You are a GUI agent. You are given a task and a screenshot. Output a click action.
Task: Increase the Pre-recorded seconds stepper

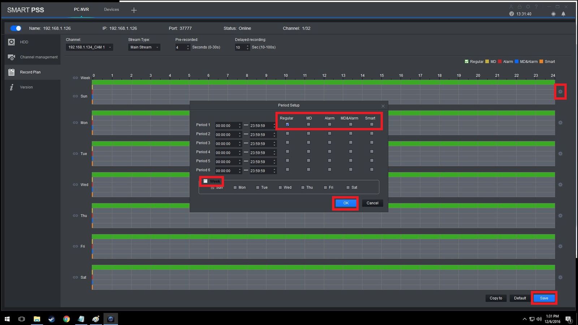[x=188, y=46]
